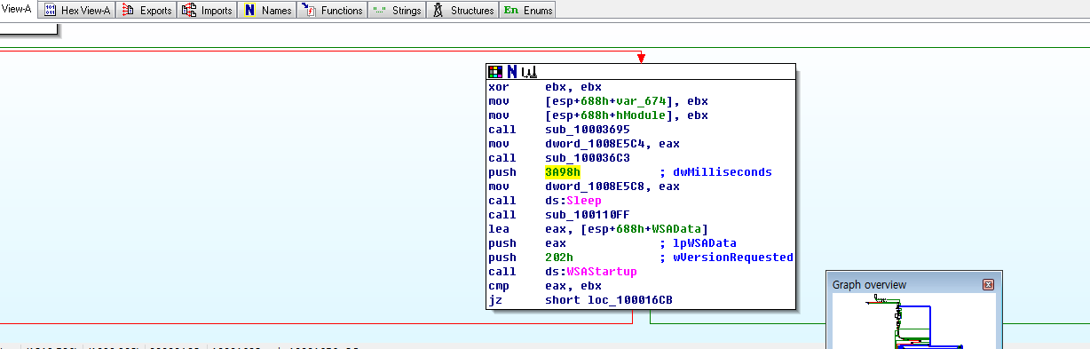1090x349 pixels.
Task: Click the Exports tab red icon
Action: 128,11
